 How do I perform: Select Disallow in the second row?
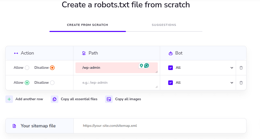pos(52,83)
